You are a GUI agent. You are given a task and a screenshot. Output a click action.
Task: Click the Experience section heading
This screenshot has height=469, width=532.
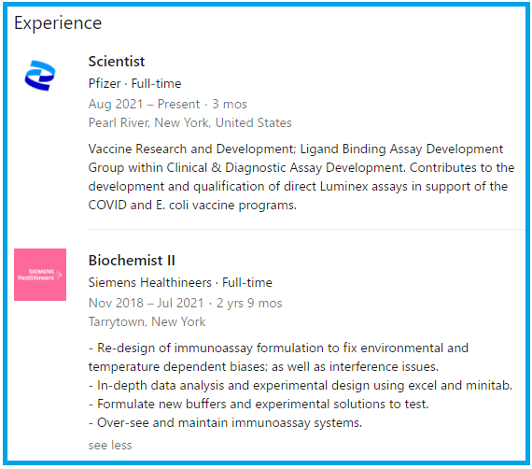[x=58, y=23]
